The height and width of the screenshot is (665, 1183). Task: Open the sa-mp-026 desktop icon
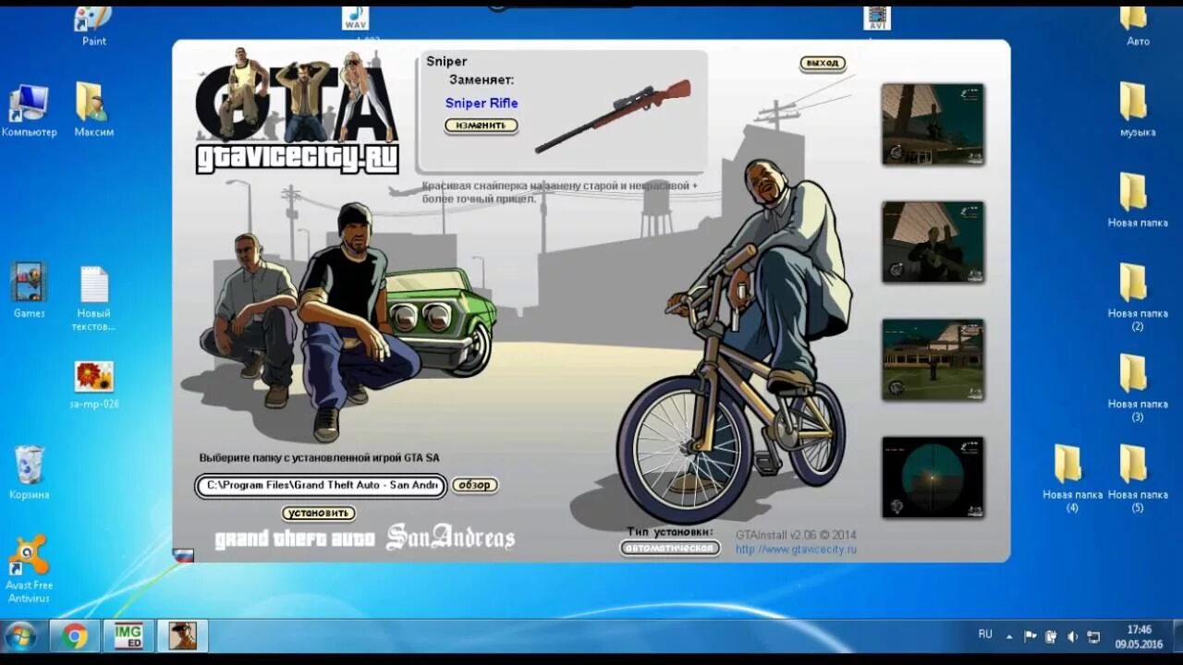click(93, 385)
